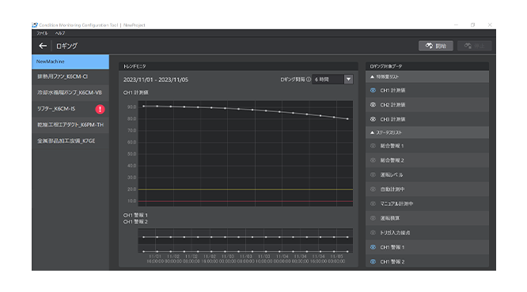This screenshot has height=292, width=527.
Task: Toggle the eye icon for CH3 計測値
Action: [x=373, y=119]
